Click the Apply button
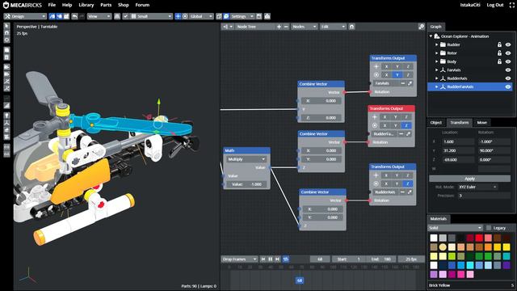This screenshot has width=517, height=291. pos(469,179)
